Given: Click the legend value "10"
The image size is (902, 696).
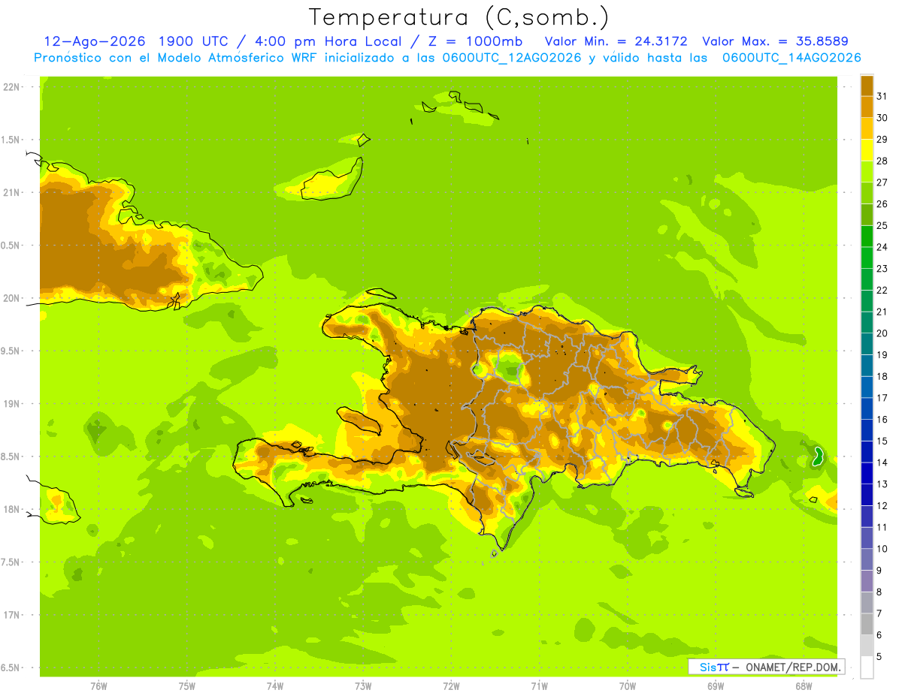Looking at the screenshot, I should click(x=882, y=549).
